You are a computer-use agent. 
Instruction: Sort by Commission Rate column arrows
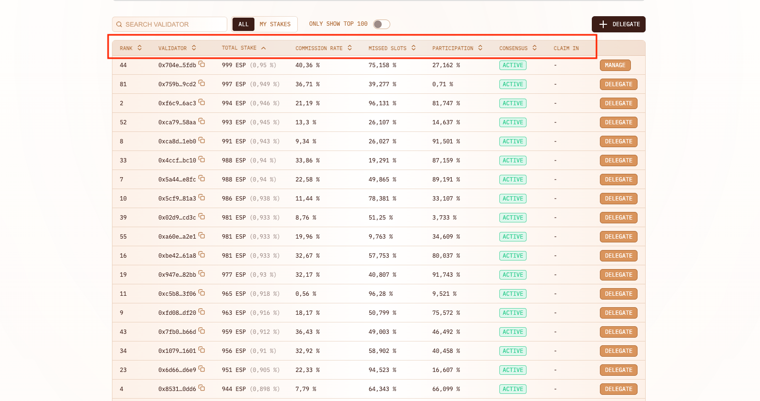coord(350,48)
